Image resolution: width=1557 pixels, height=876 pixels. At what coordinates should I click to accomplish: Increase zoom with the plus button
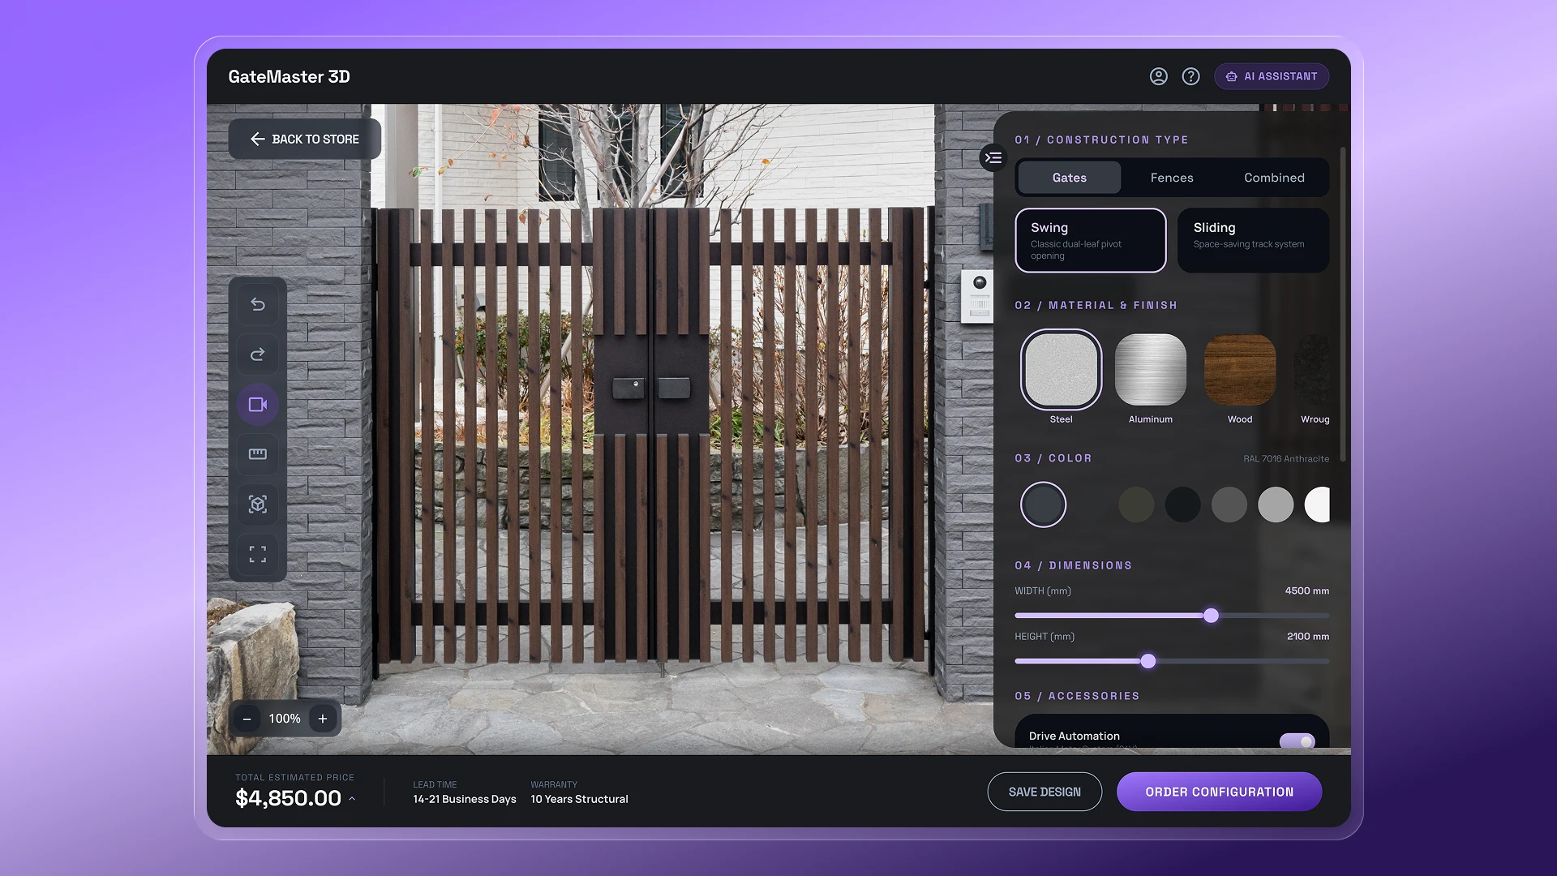323,719
